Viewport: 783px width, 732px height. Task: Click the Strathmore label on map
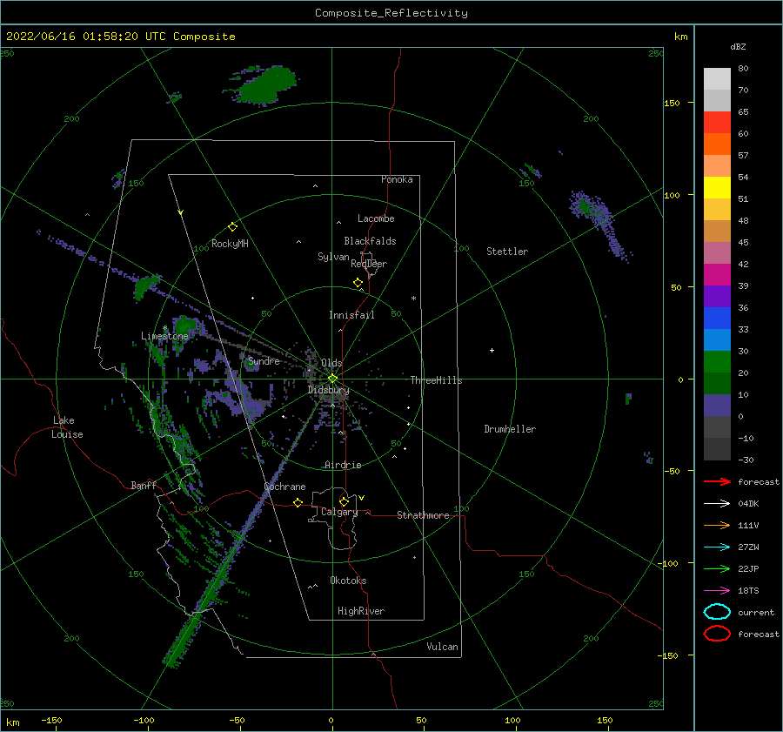click(423, 515)
